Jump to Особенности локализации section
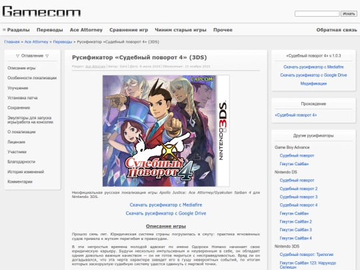This screenshot has width=360, height=270. [x=32, y=78]
